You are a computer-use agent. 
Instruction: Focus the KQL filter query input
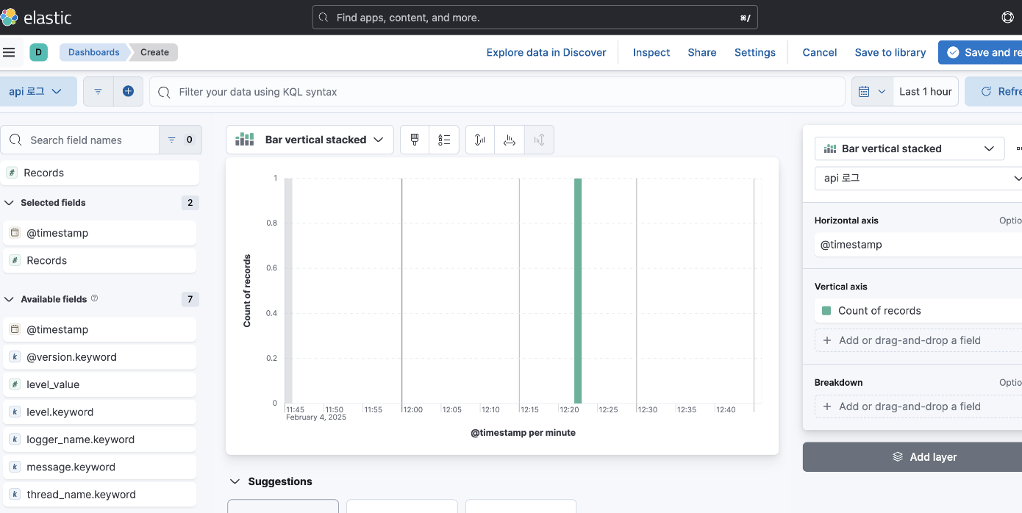pyautogui.click(x=498, y=92)
